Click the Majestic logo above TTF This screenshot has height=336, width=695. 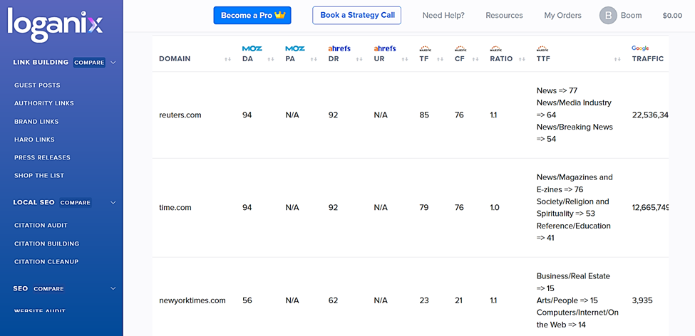click(x=542, y=48)
